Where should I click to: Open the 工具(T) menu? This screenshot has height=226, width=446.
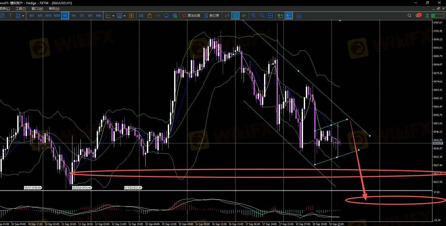[20, 9]
